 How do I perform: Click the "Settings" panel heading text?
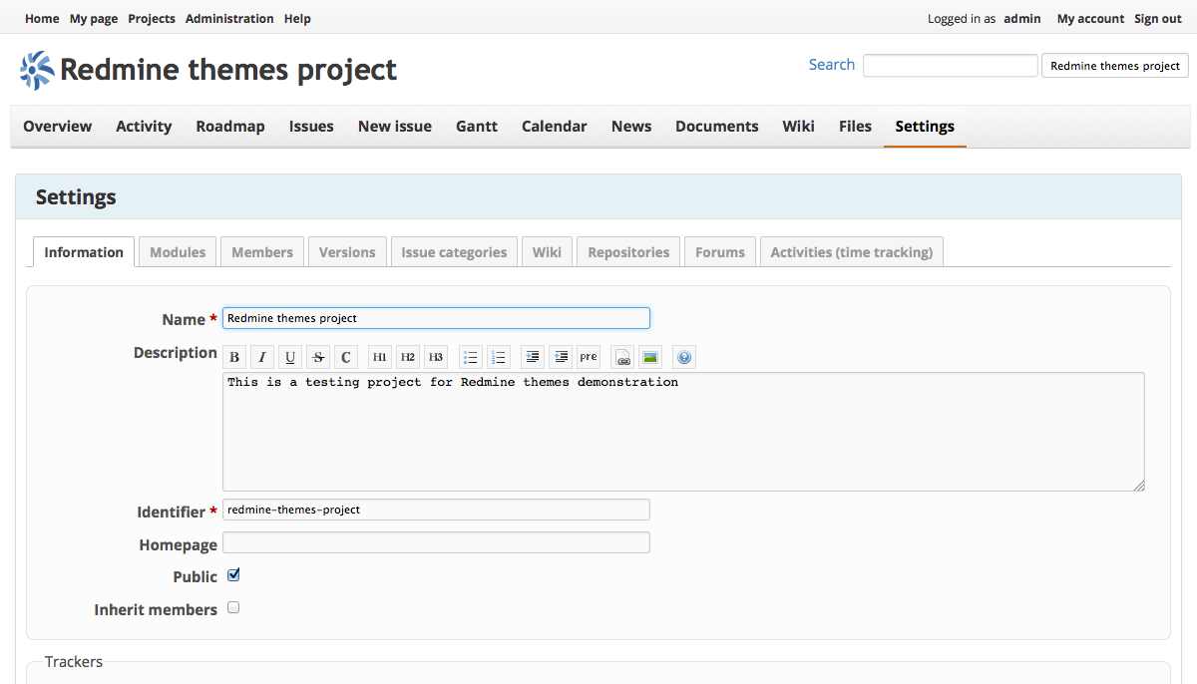click(76, 197)
